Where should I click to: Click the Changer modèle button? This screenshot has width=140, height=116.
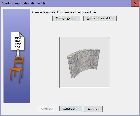click(x=66, y=18)
